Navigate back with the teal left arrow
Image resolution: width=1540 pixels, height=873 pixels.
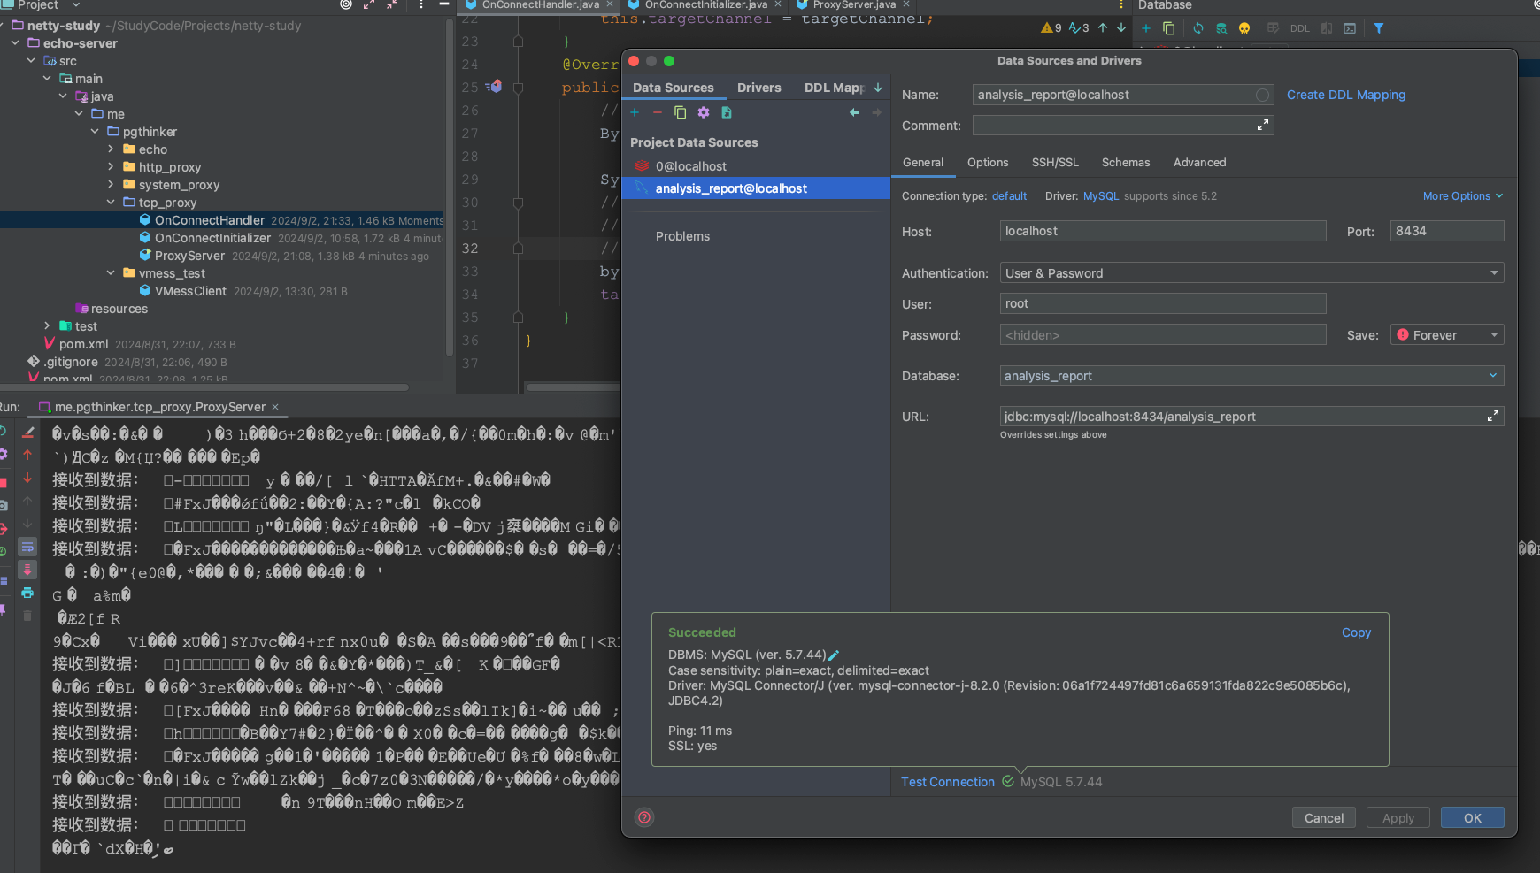[854, 112]
